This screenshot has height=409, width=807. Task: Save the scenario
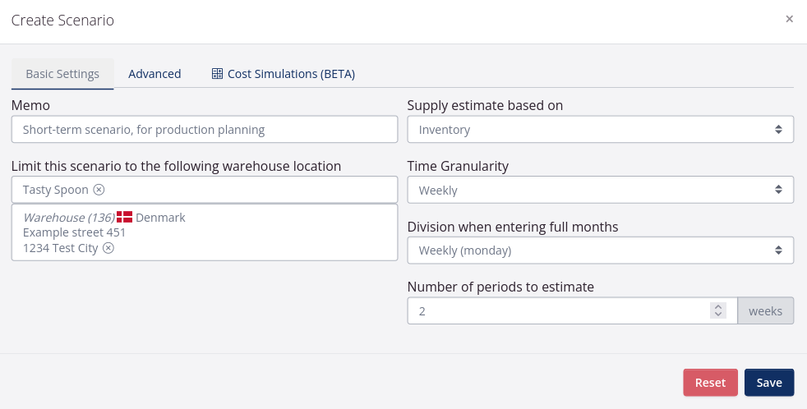click(x=769, y=382)
